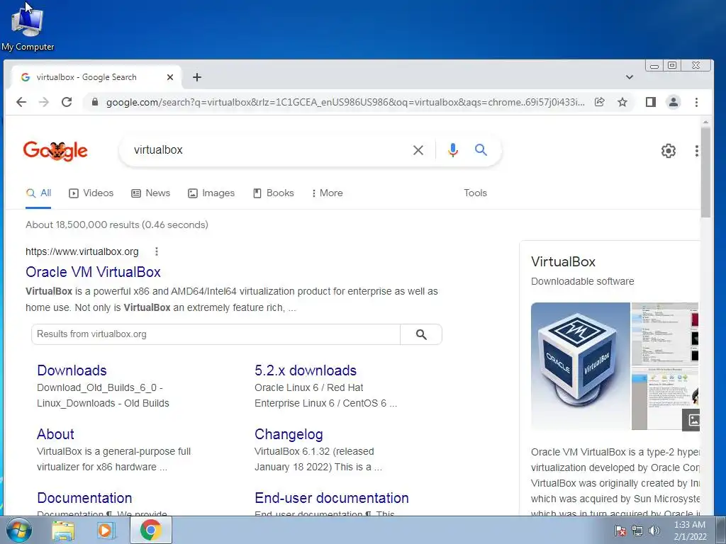Open the End-user documentation sitelink
Viewport: 726px width, 544px height.
tap(332, 498)
